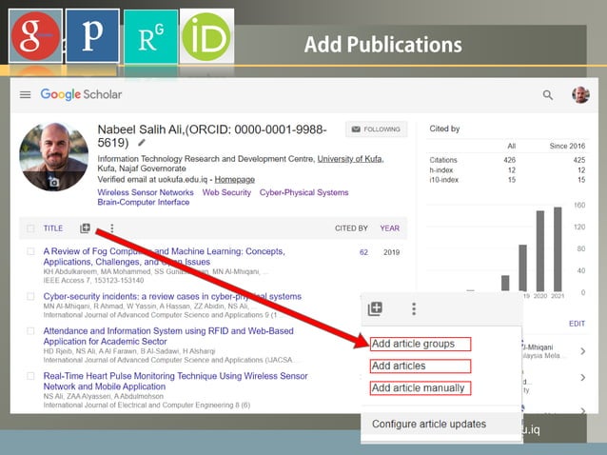Select Add article groups from menu
Screen dimensions: 607x455
413,344
